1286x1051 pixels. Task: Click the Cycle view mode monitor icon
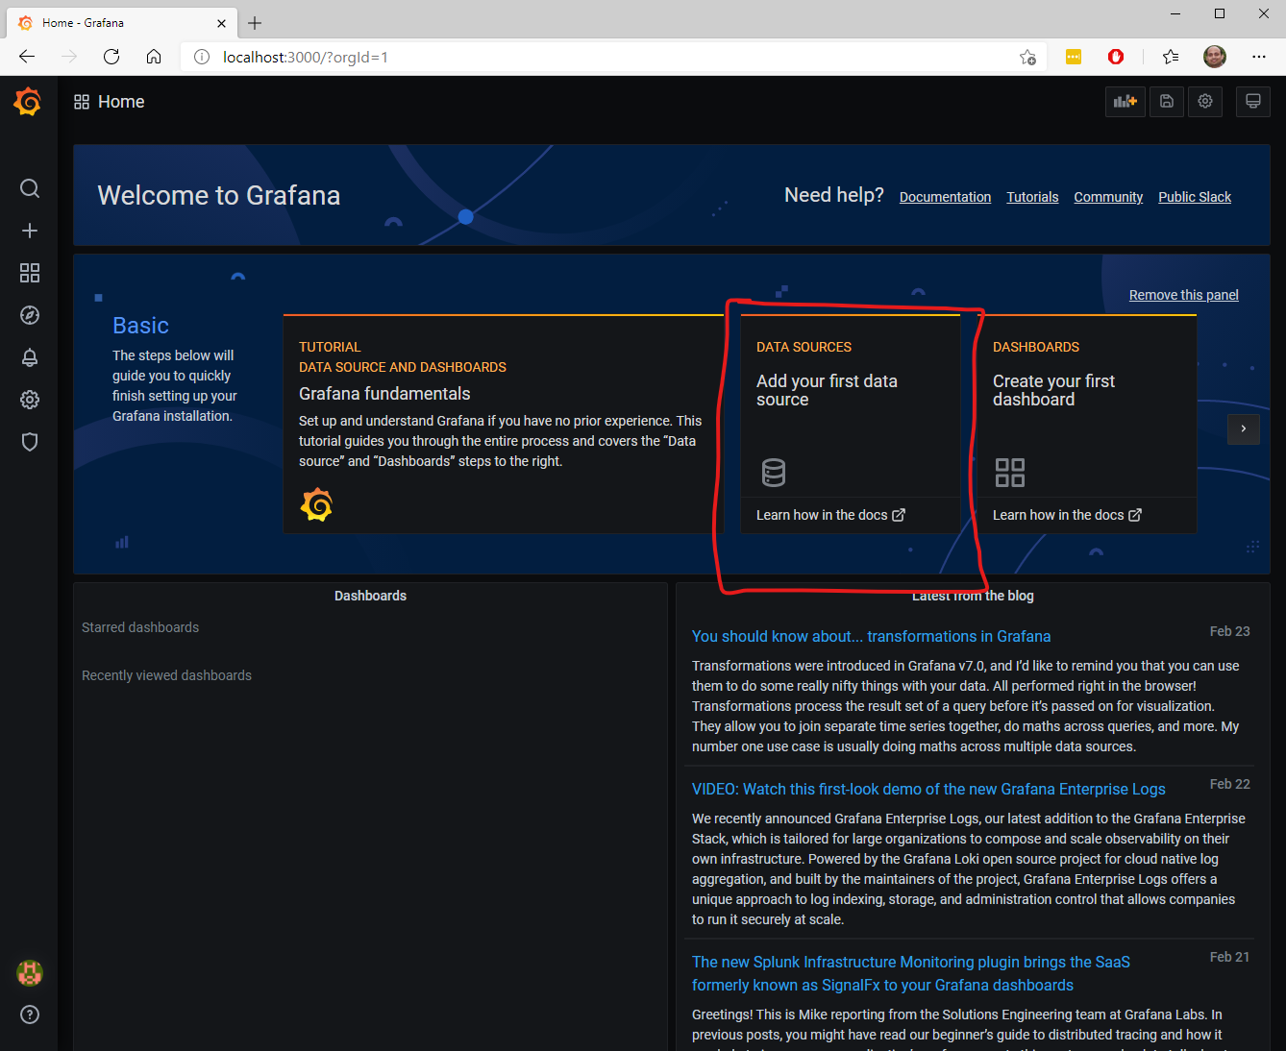[1253, 101]
